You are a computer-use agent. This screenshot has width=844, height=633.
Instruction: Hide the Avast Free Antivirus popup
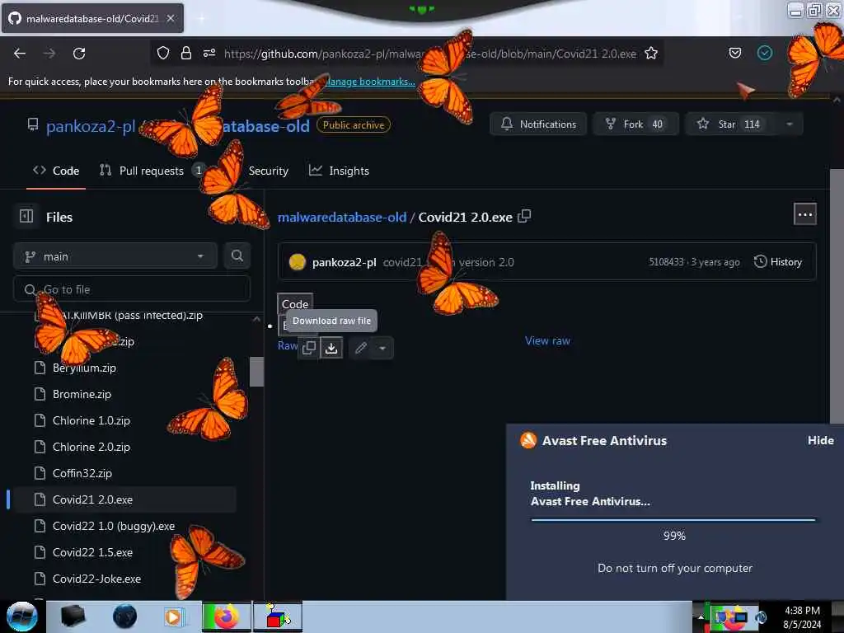(x=820, y=440)
